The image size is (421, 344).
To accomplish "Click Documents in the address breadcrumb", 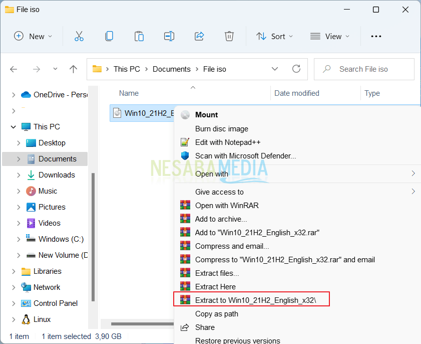I will (x=172, y=69).
